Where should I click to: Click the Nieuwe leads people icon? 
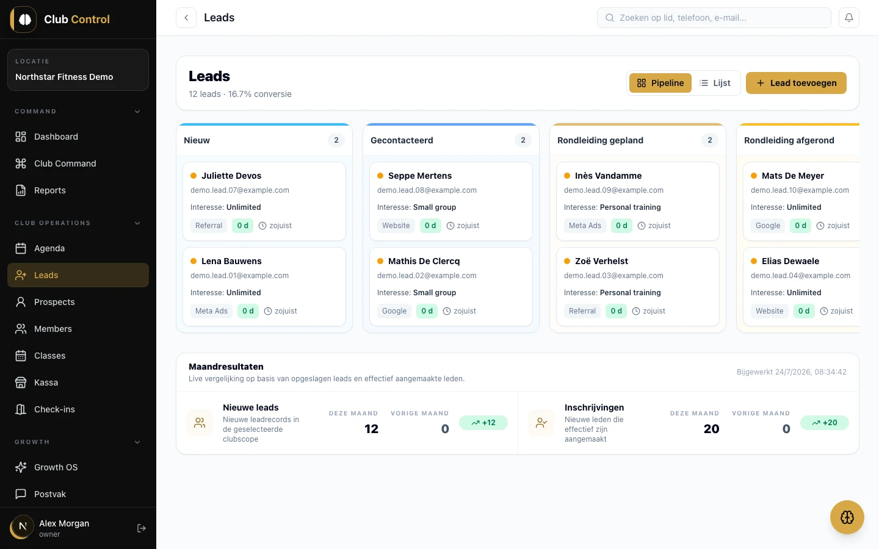coord(200,423)
